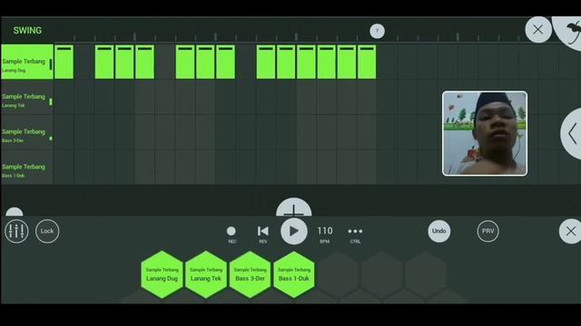Turn off step 5 in Lanang Dug row

pyautogui.click(x=145, y=62)
